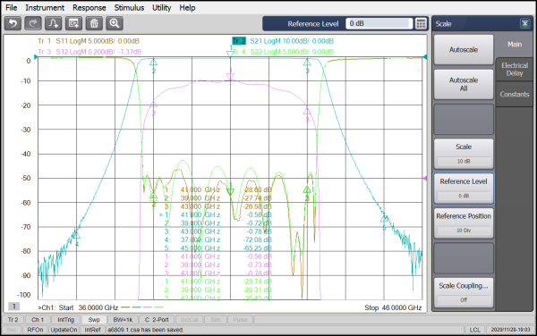Click the add window toolbar icon
This screenshot has width=537, height=336.
pyautogui.click(x=73, y=23)
